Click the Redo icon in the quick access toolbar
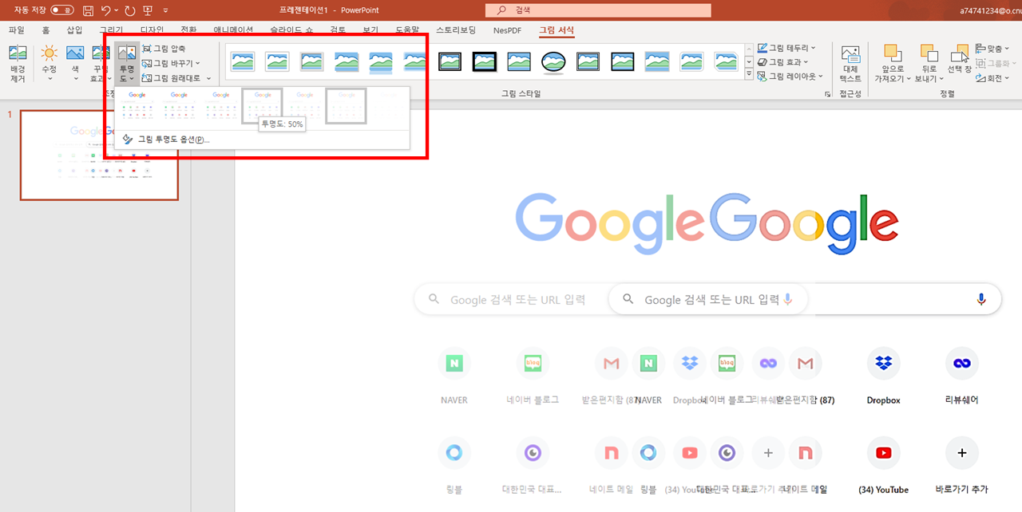 [129, 10]
